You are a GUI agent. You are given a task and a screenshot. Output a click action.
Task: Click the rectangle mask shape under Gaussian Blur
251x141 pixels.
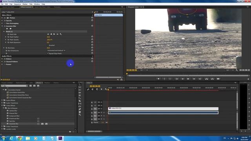pyautogui.click(x=11, y=29)
